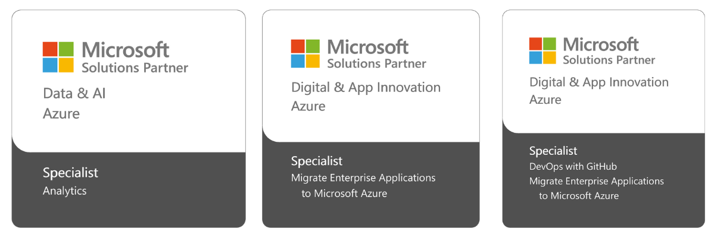Click Solutions Partner text on rightmost badge
This screenshot has width=714, height=235.
[609, 60]
